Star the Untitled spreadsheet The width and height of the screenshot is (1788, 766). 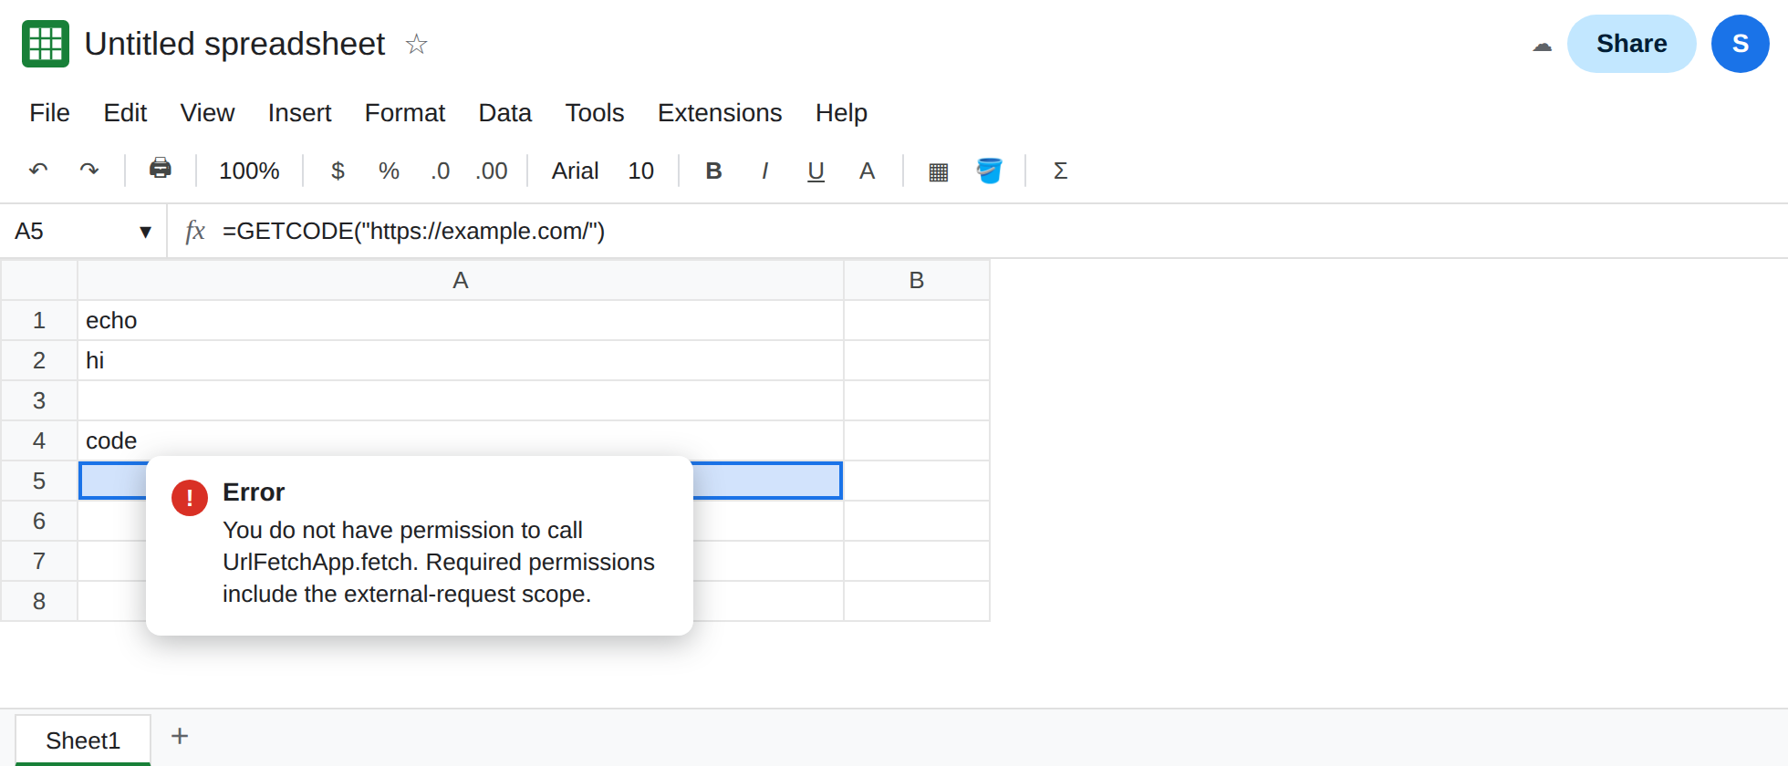[416, 44]
